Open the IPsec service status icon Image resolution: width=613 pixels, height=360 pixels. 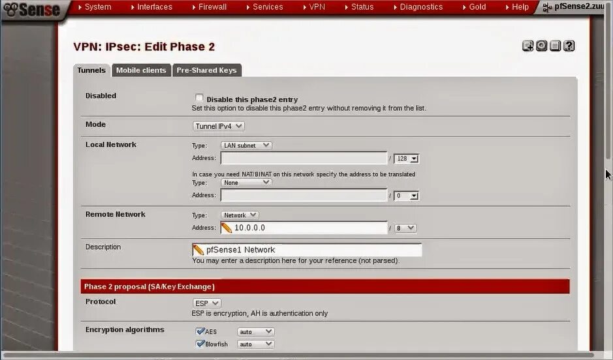[541, 46]
